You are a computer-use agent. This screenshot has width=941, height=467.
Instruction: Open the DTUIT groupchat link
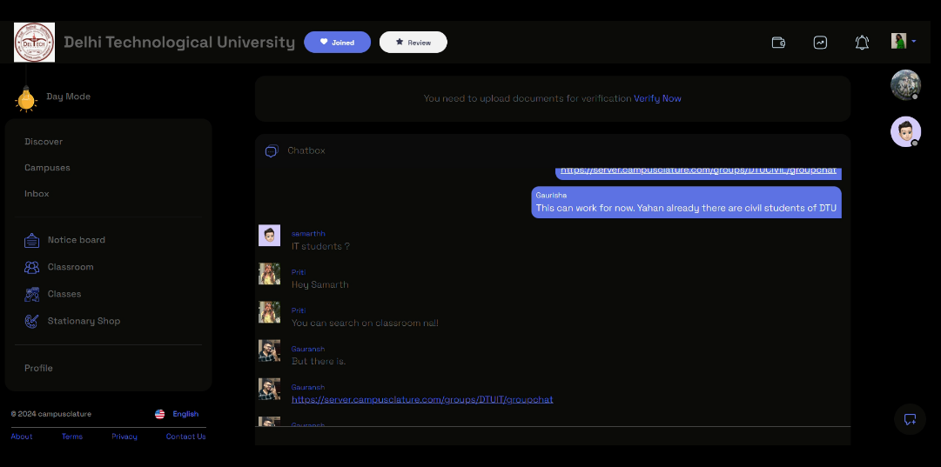[x=422, y=399]
